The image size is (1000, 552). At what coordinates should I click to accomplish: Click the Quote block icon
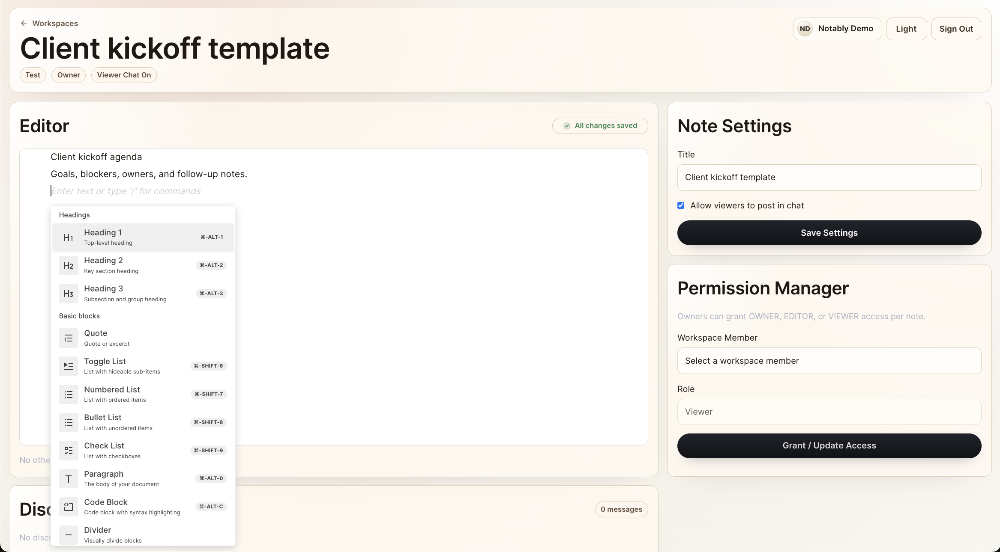pyautogui.click(x=68, y=338)
